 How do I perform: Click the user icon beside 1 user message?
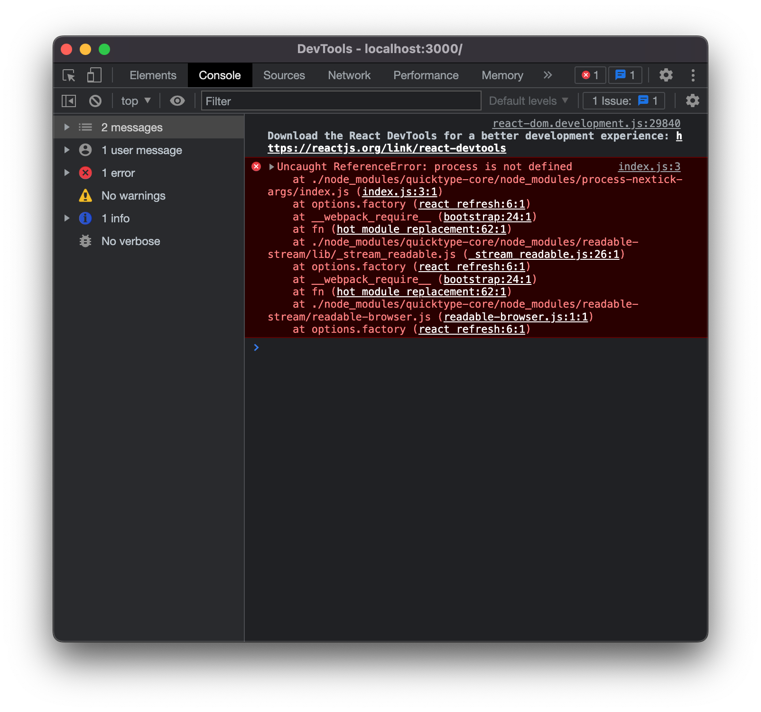click(85, 150)
